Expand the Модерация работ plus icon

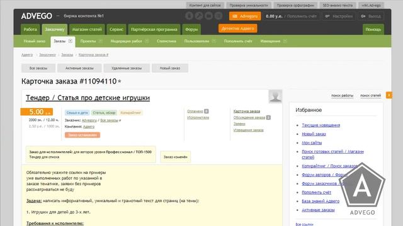(x=147, y=41)
